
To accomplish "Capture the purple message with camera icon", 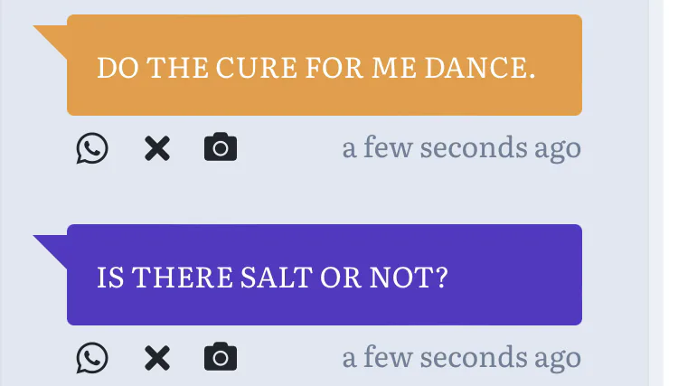I will 221,357.
